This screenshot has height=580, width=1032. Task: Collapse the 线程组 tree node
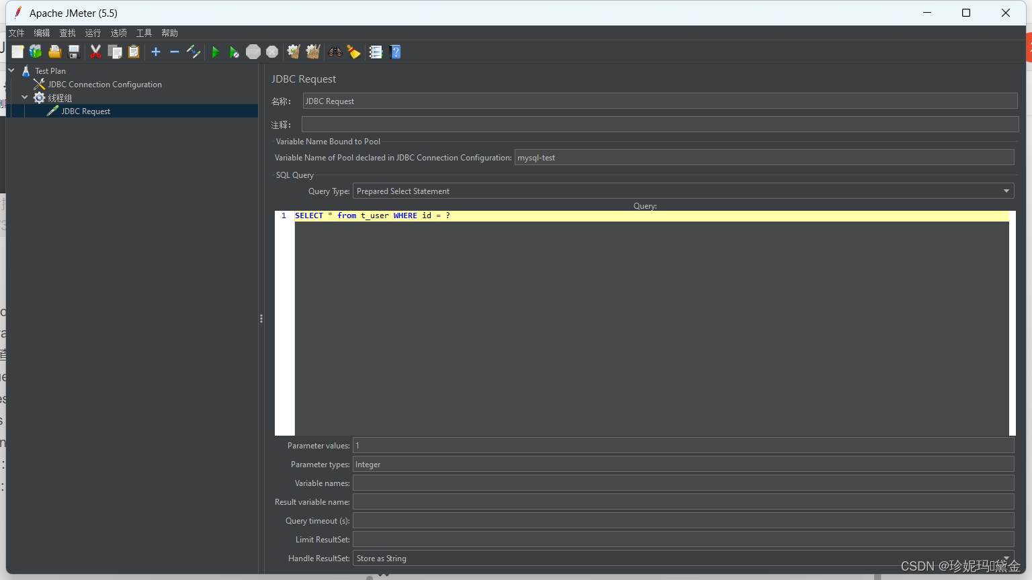point(25,97)
